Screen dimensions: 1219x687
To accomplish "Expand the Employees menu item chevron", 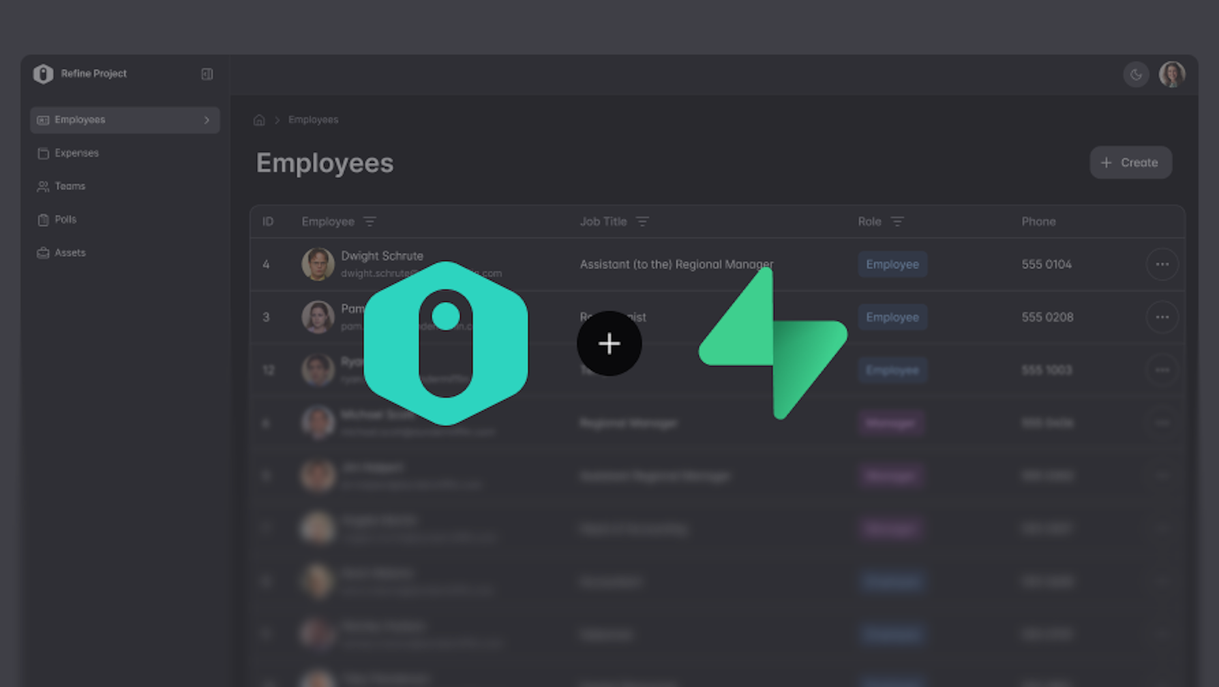I will coord(207,119).
